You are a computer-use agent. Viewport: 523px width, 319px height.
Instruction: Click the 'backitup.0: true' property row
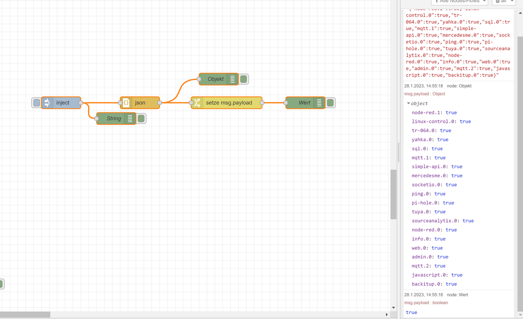pyautogui.click(x=435, y=284)
